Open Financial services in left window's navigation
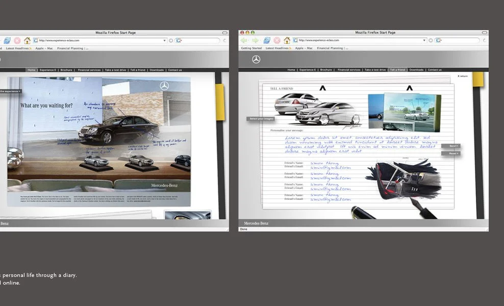This screenshot has width=504, height=306. [89, 70]
